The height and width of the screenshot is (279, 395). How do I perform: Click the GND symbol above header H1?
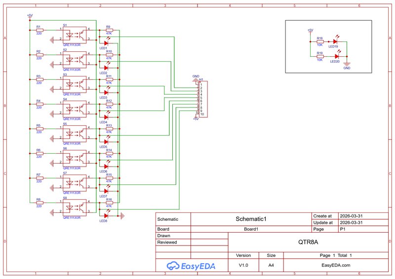coord(196,78)
